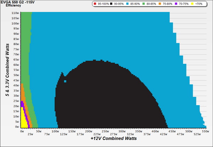Image resolution: width=213 pixels, height=147 pixels.
Task: Click the black 90-95% legend swatch
Action: pyautogui.click(x=111, y=4)
